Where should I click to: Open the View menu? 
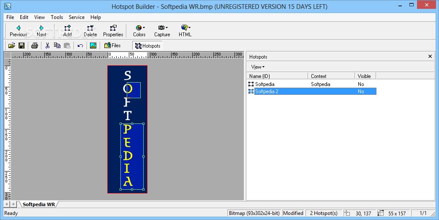39,17
